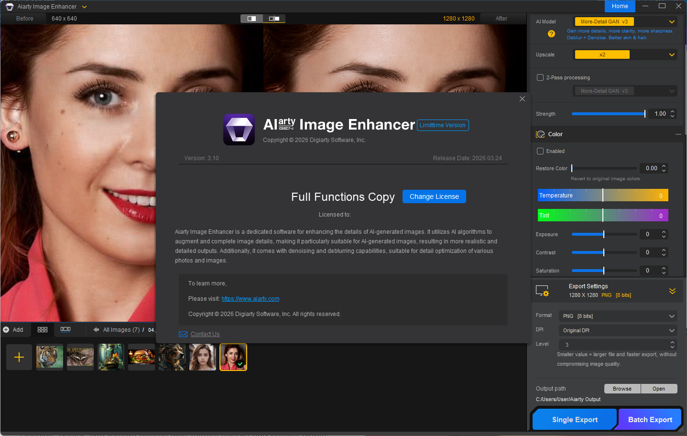The width and height of the screenshot is (687, 436).
Task: Switch to grid thumbnail view
Action: click(x=43, y=329)
